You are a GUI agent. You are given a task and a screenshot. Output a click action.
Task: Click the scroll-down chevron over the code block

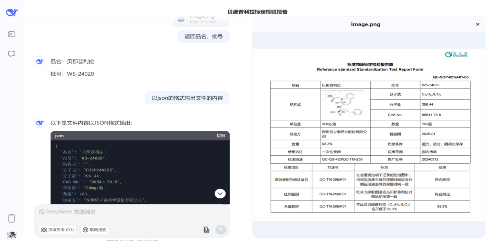point(220,193)
